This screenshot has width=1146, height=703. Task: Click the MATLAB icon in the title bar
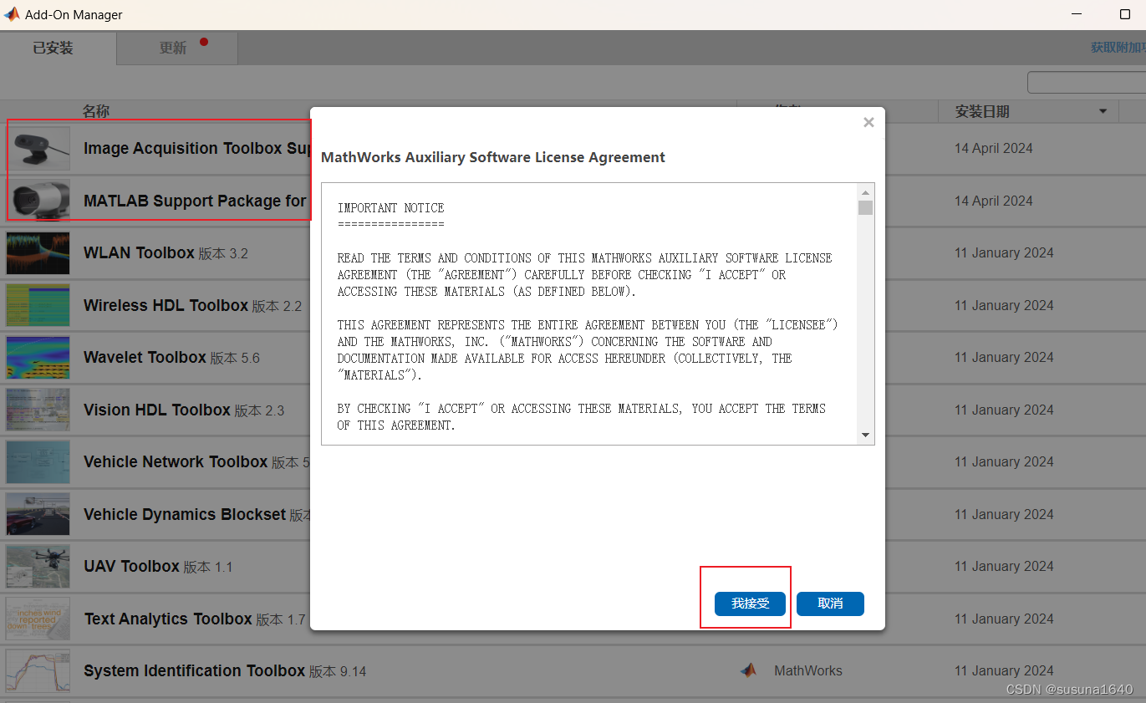[12, 14]
